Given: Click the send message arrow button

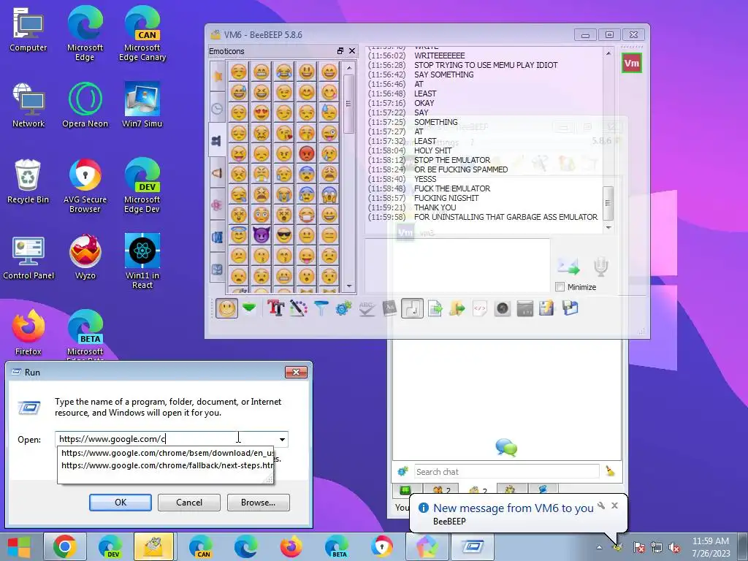Looking at the screenshot, I should click(x=568, y=266).
